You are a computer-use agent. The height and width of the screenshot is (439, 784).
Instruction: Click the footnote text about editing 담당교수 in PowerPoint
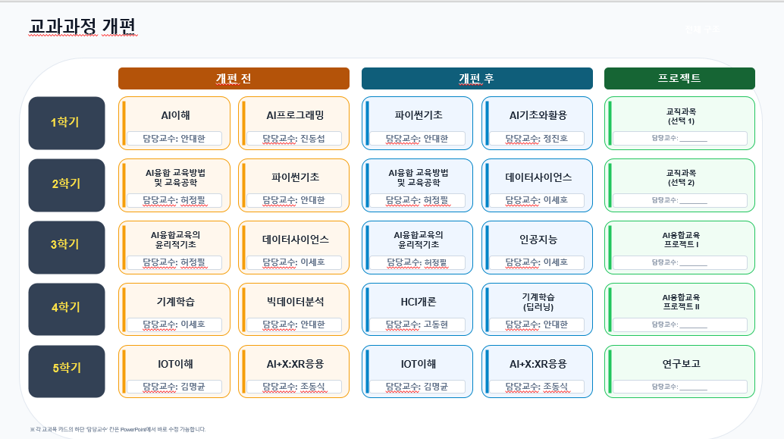(118, 429)
